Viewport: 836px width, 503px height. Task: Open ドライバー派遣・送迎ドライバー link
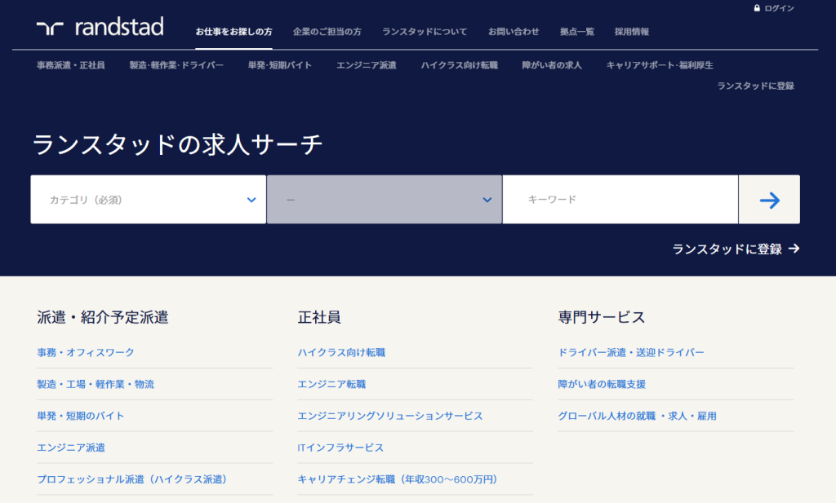click(631, 352)
